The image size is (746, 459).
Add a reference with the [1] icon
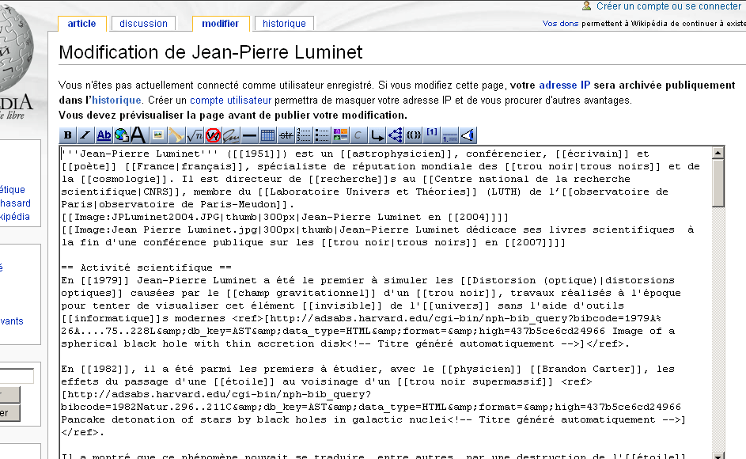(x=430, y=135)
